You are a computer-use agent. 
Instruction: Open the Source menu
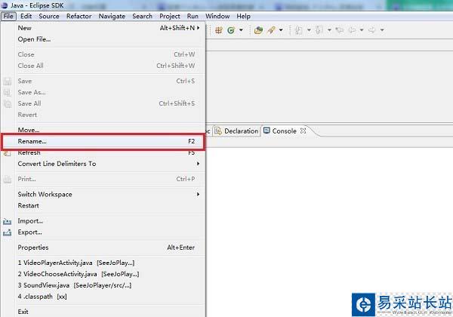tap(49, 16)
